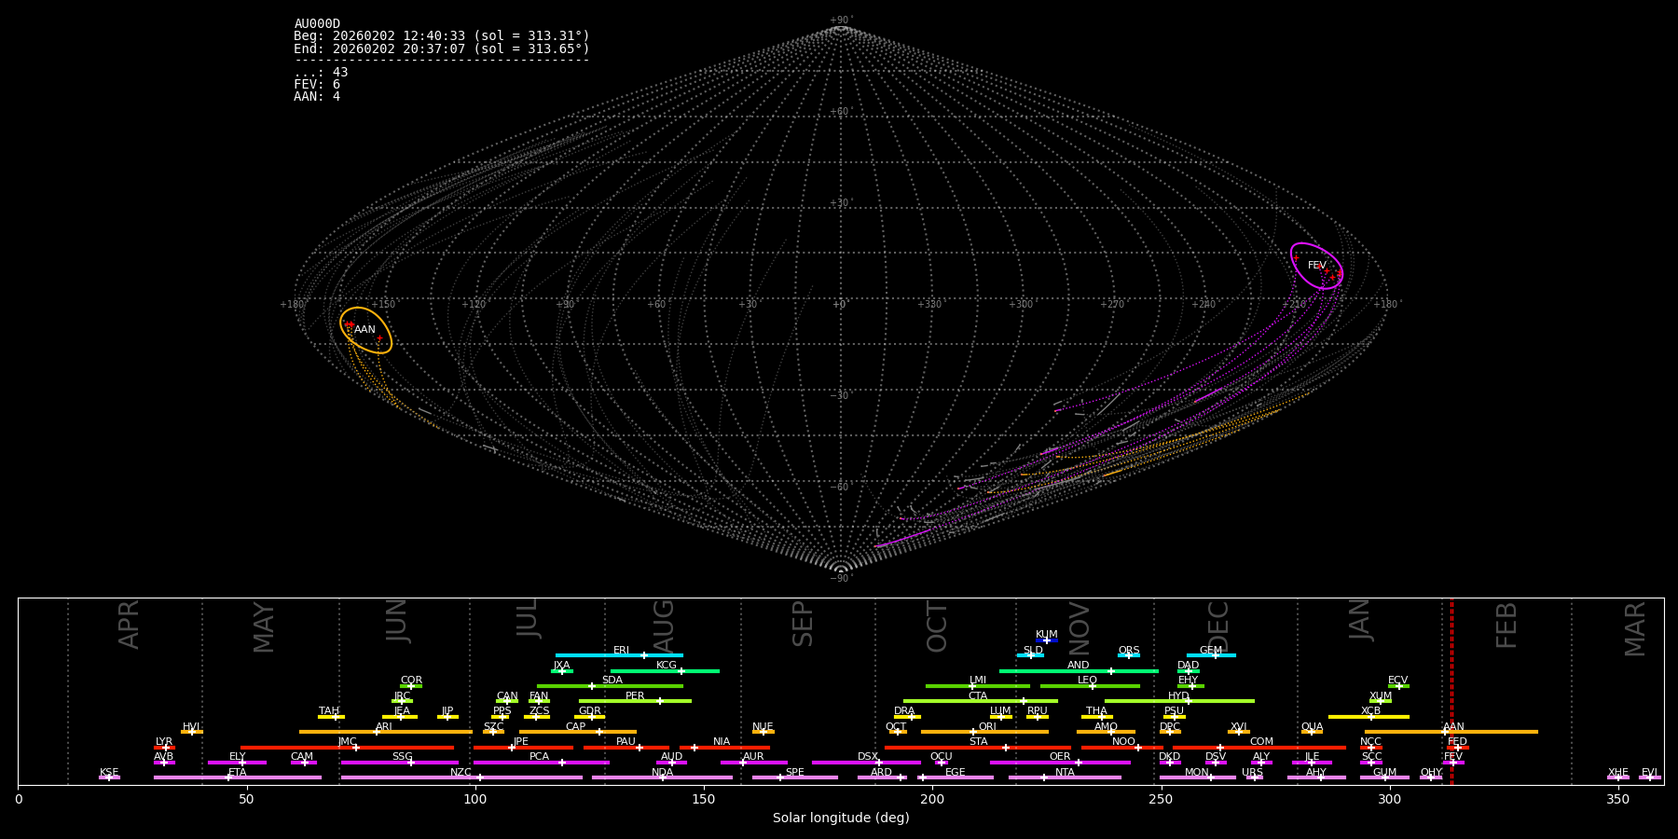Select the OCT month label
This screenshot has width=1678, height=839.
[x=937, y=626]
